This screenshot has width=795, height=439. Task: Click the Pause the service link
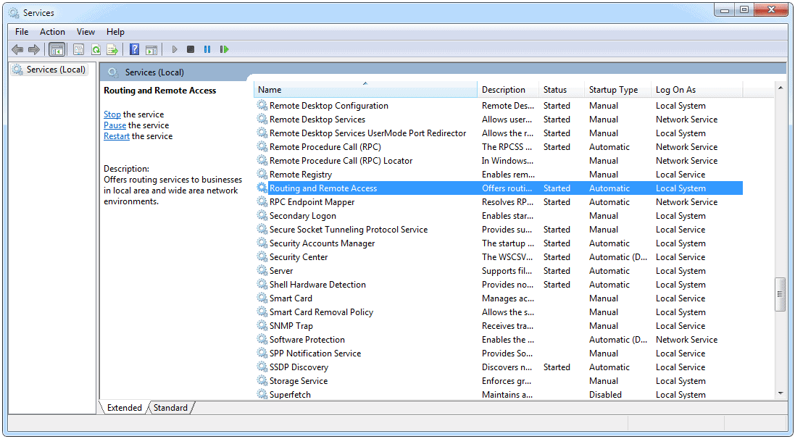pyautogui.click(x=115, y=125)
